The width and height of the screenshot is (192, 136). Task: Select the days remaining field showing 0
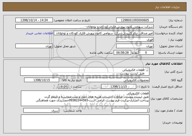pyautogui.click(x=146, y=53)
